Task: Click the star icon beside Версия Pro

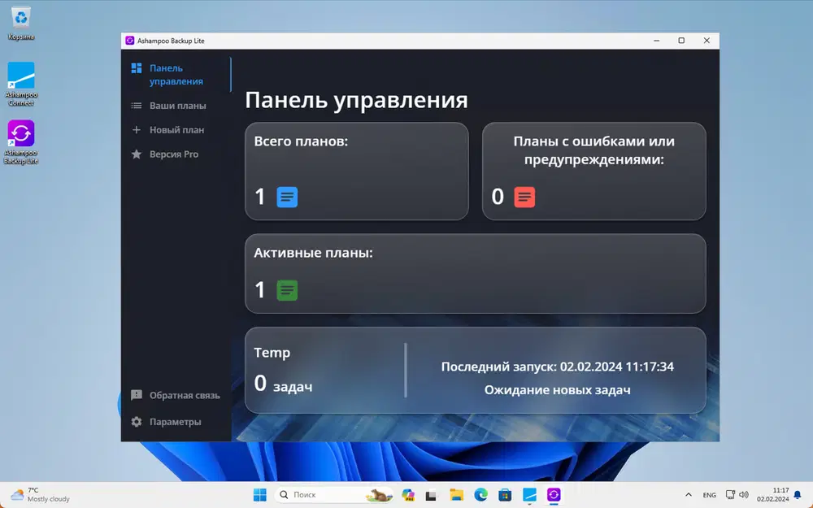Action: click(137, 154)
